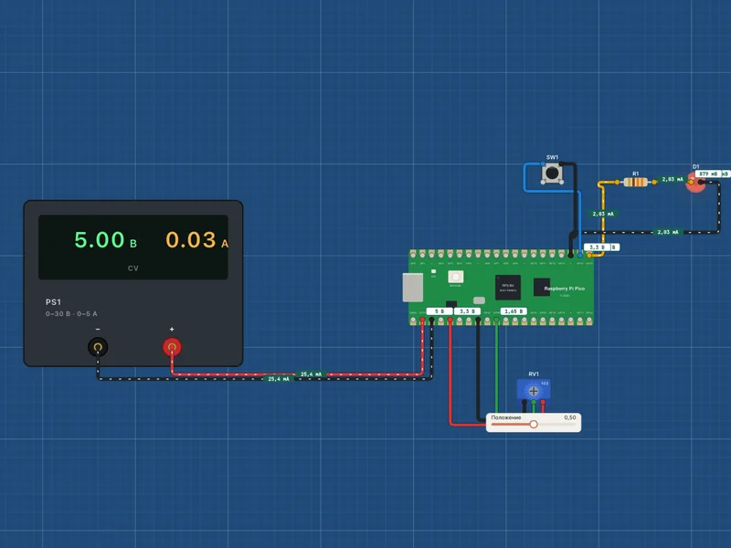This screenshot has width=731, height=548.
Task: Click the CV mode indicator on PS1
Action: point(132,269)
